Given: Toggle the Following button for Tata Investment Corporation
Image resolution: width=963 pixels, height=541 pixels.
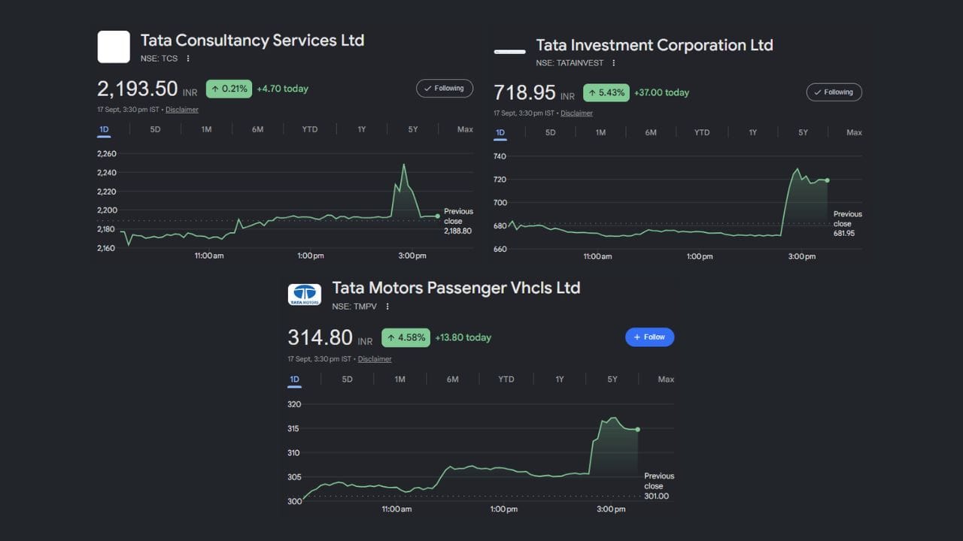Looking at the screenshot, I should point(834,92).
